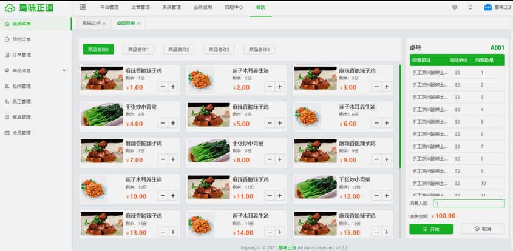Close the 系统文件 tab

click(x=104, y=24)
